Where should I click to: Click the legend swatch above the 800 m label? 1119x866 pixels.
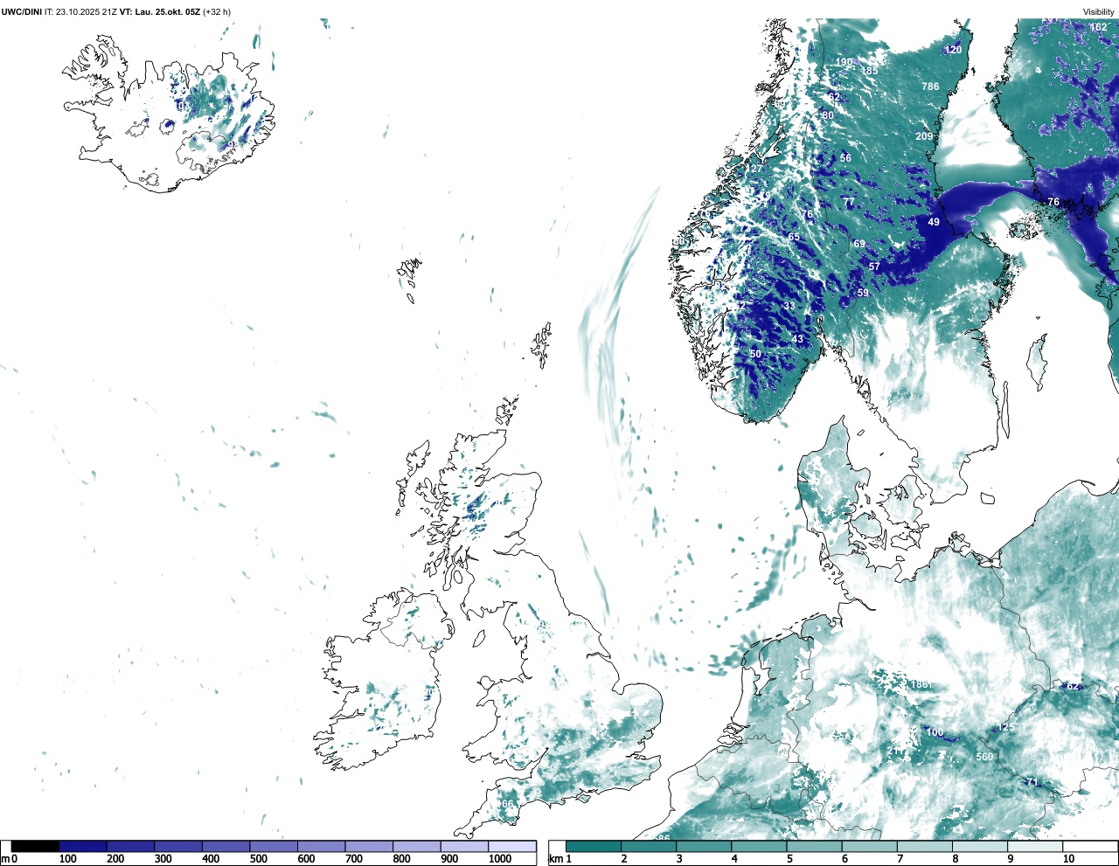pos(416,846)
